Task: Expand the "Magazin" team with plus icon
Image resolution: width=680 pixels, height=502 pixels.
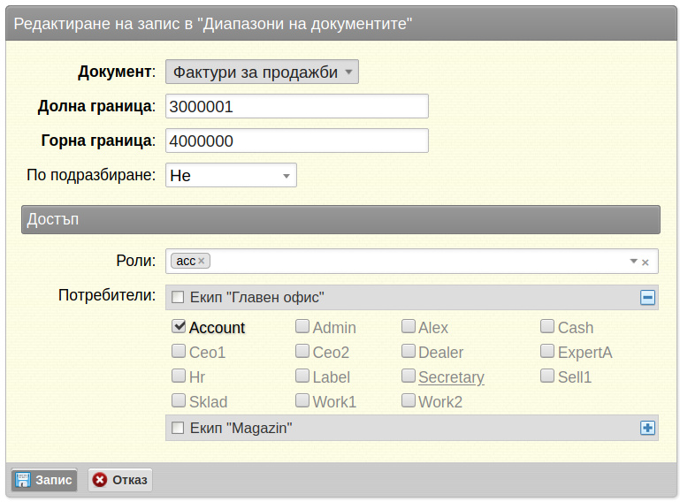Action: 647,428
